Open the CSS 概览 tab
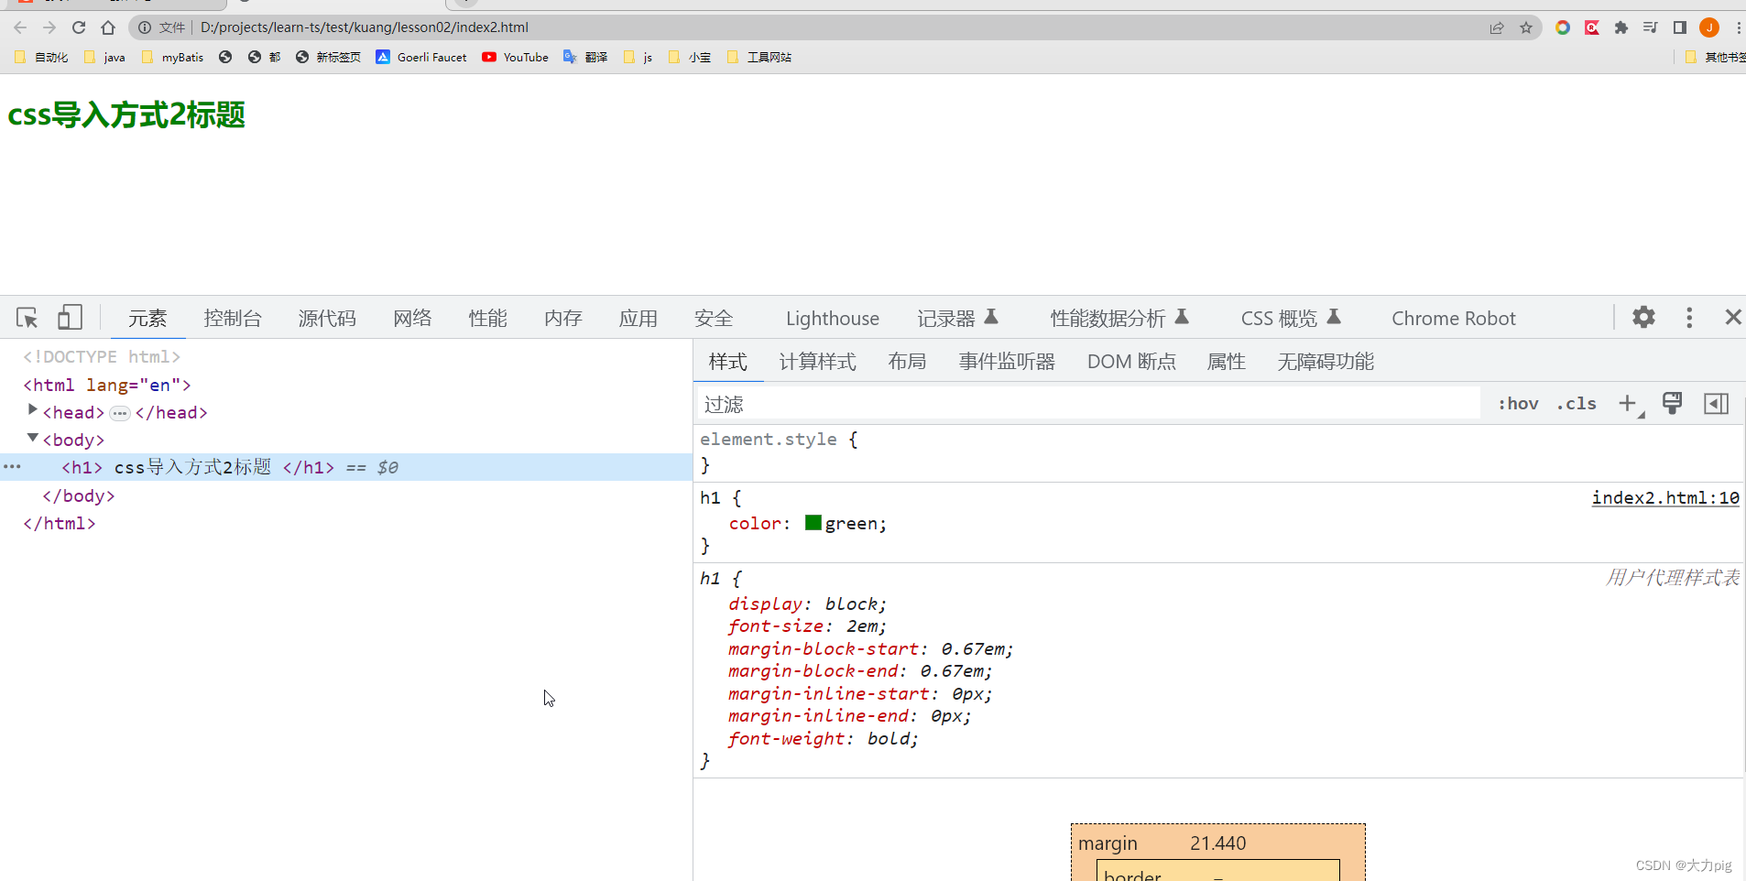The height and width of the screenshot is (881, 1746). (1291, 318)
